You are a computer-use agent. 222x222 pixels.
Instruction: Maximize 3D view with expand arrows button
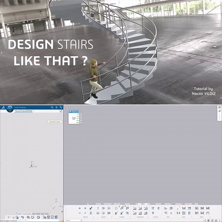click(61, 111)
